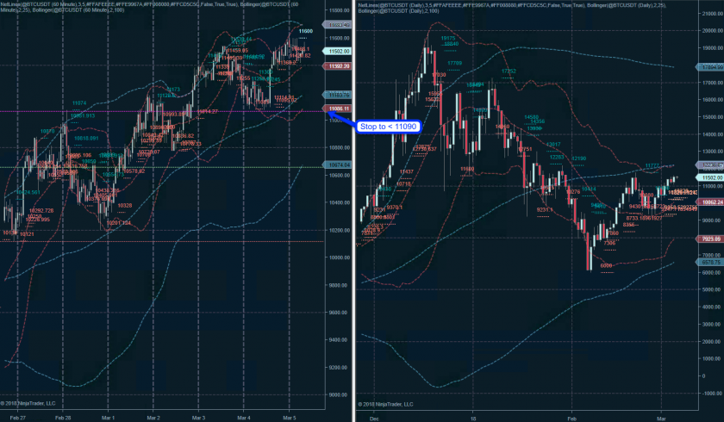Click the 6000 swing low label

tap(606, 265)
